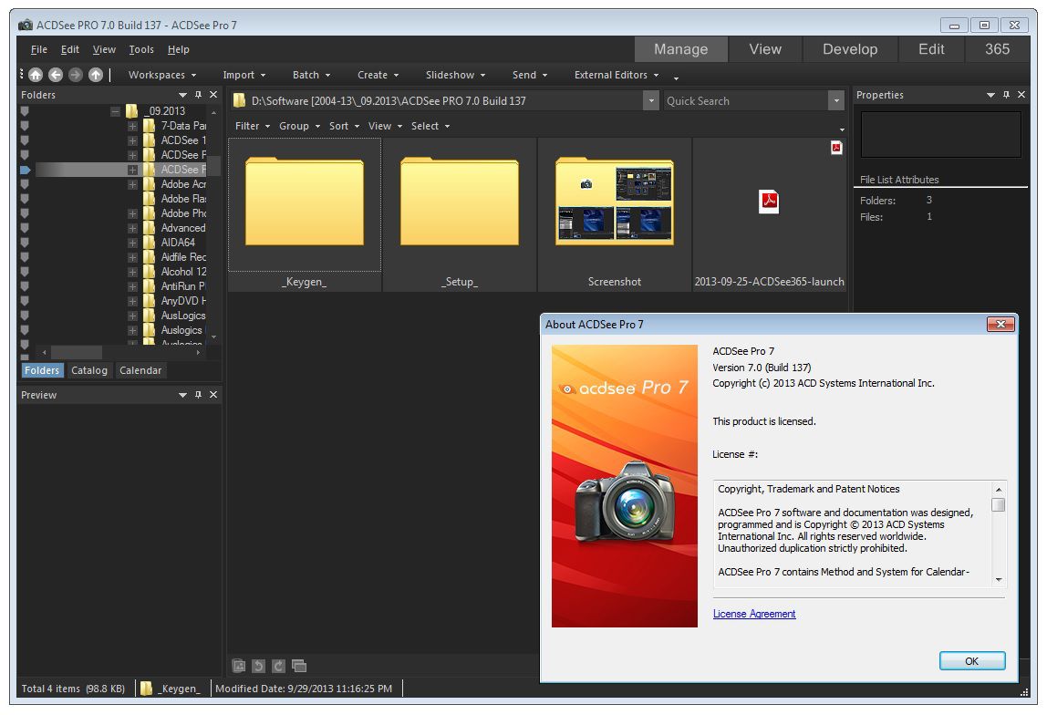Open the path history dropdown arrow
The height and width of the screenshot is (715, 1047).
(650, 101)
